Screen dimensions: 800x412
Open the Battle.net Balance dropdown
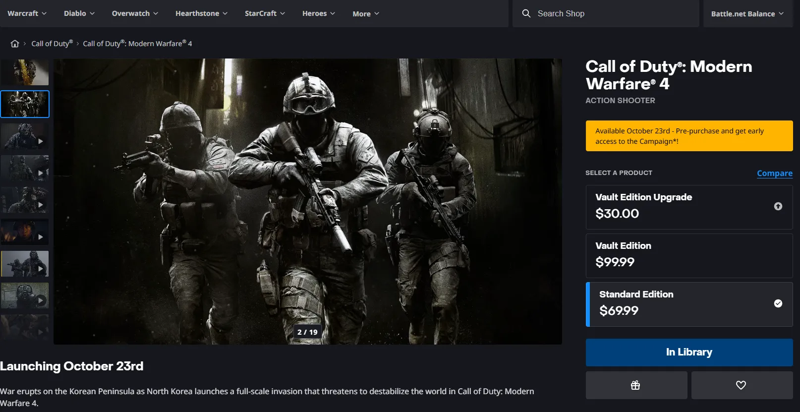pos(747,14)
